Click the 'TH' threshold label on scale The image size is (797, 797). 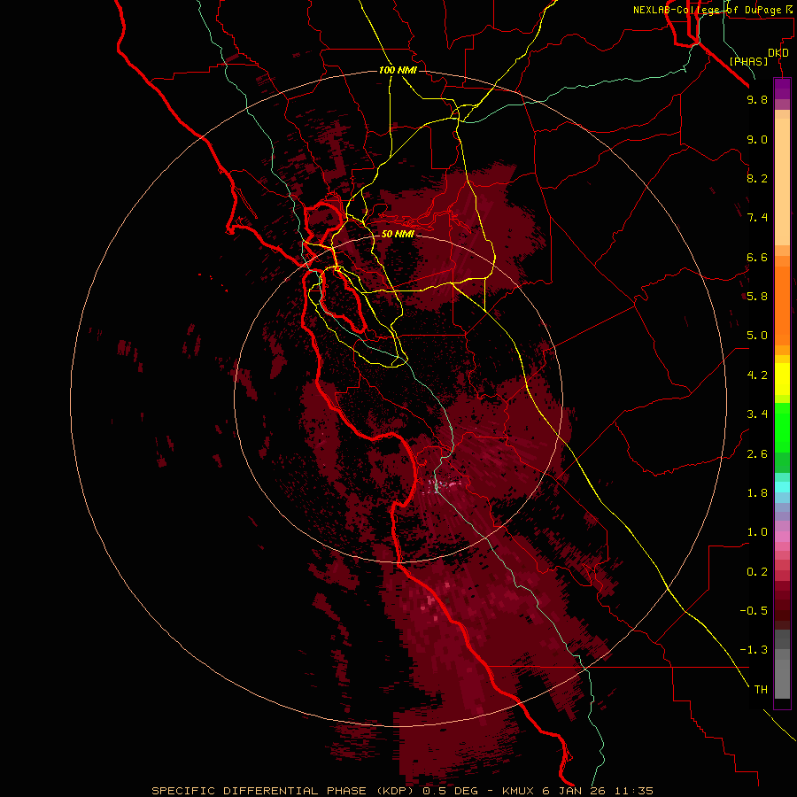(761, 690)
